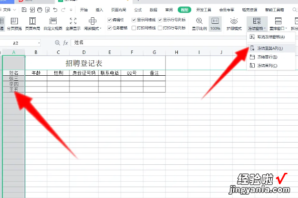The width and height of the screenshot is (298, 198).
Task: Click the 年龄 header cell
Action: [36, 73]
